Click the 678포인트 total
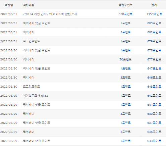This screenshot has height=146, width=166. click(x=154, y=50)
